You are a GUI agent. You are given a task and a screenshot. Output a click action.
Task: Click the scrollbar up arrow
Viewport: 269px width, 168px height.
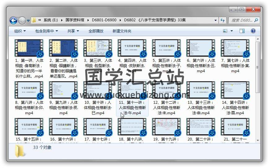click(258, 39)
